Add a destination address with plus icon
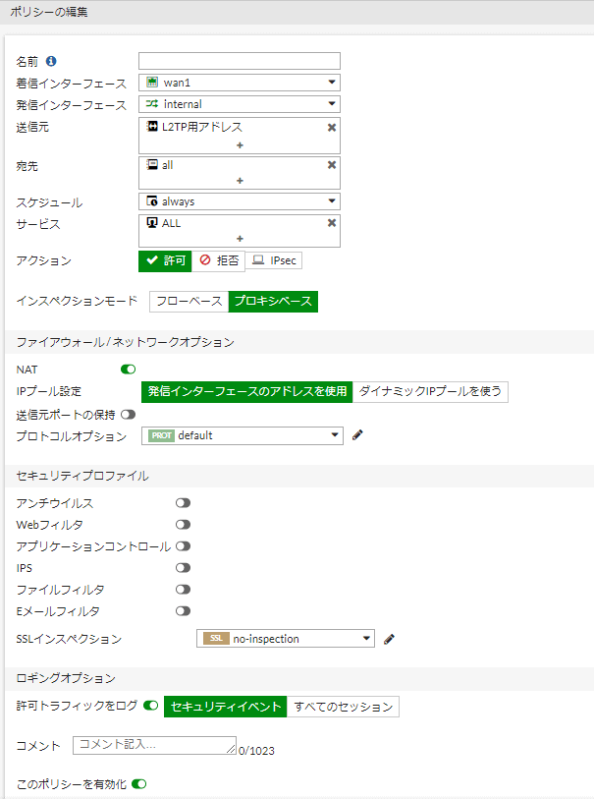This screenshot has width=594, height=799. point(240,181)
